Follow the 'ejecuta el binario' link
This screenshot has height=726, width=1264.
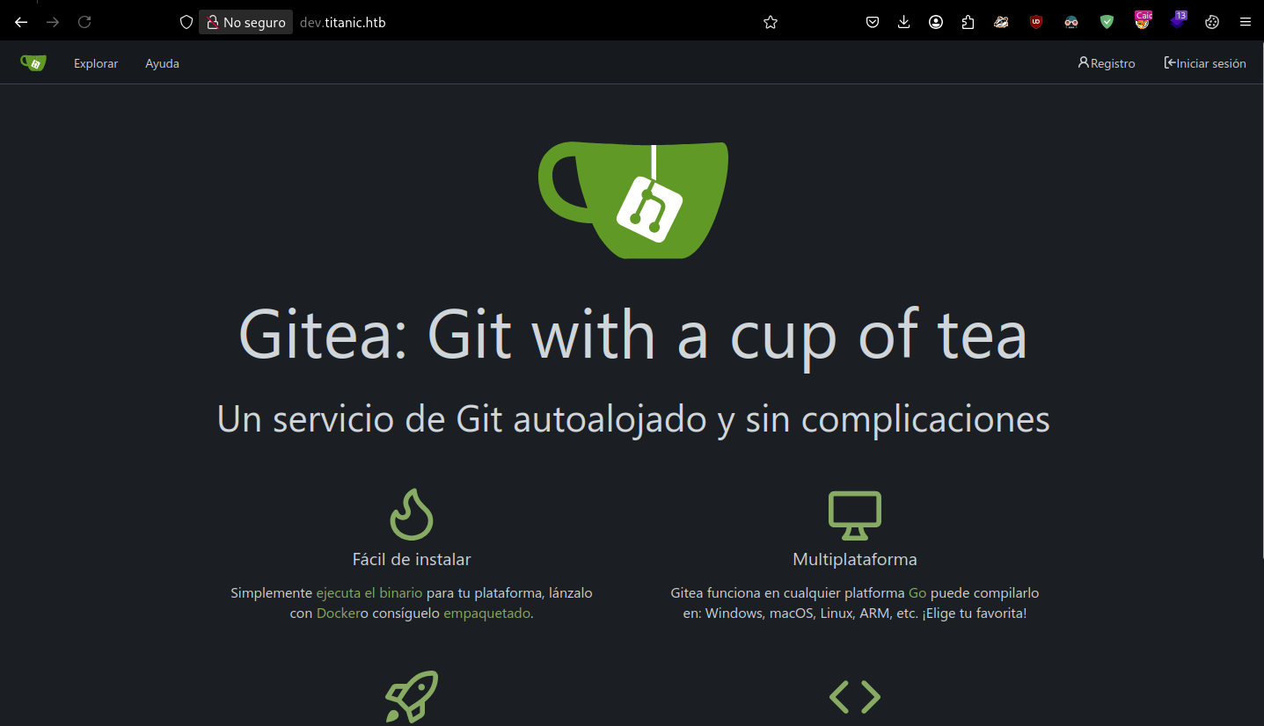[x=369, y=593]
